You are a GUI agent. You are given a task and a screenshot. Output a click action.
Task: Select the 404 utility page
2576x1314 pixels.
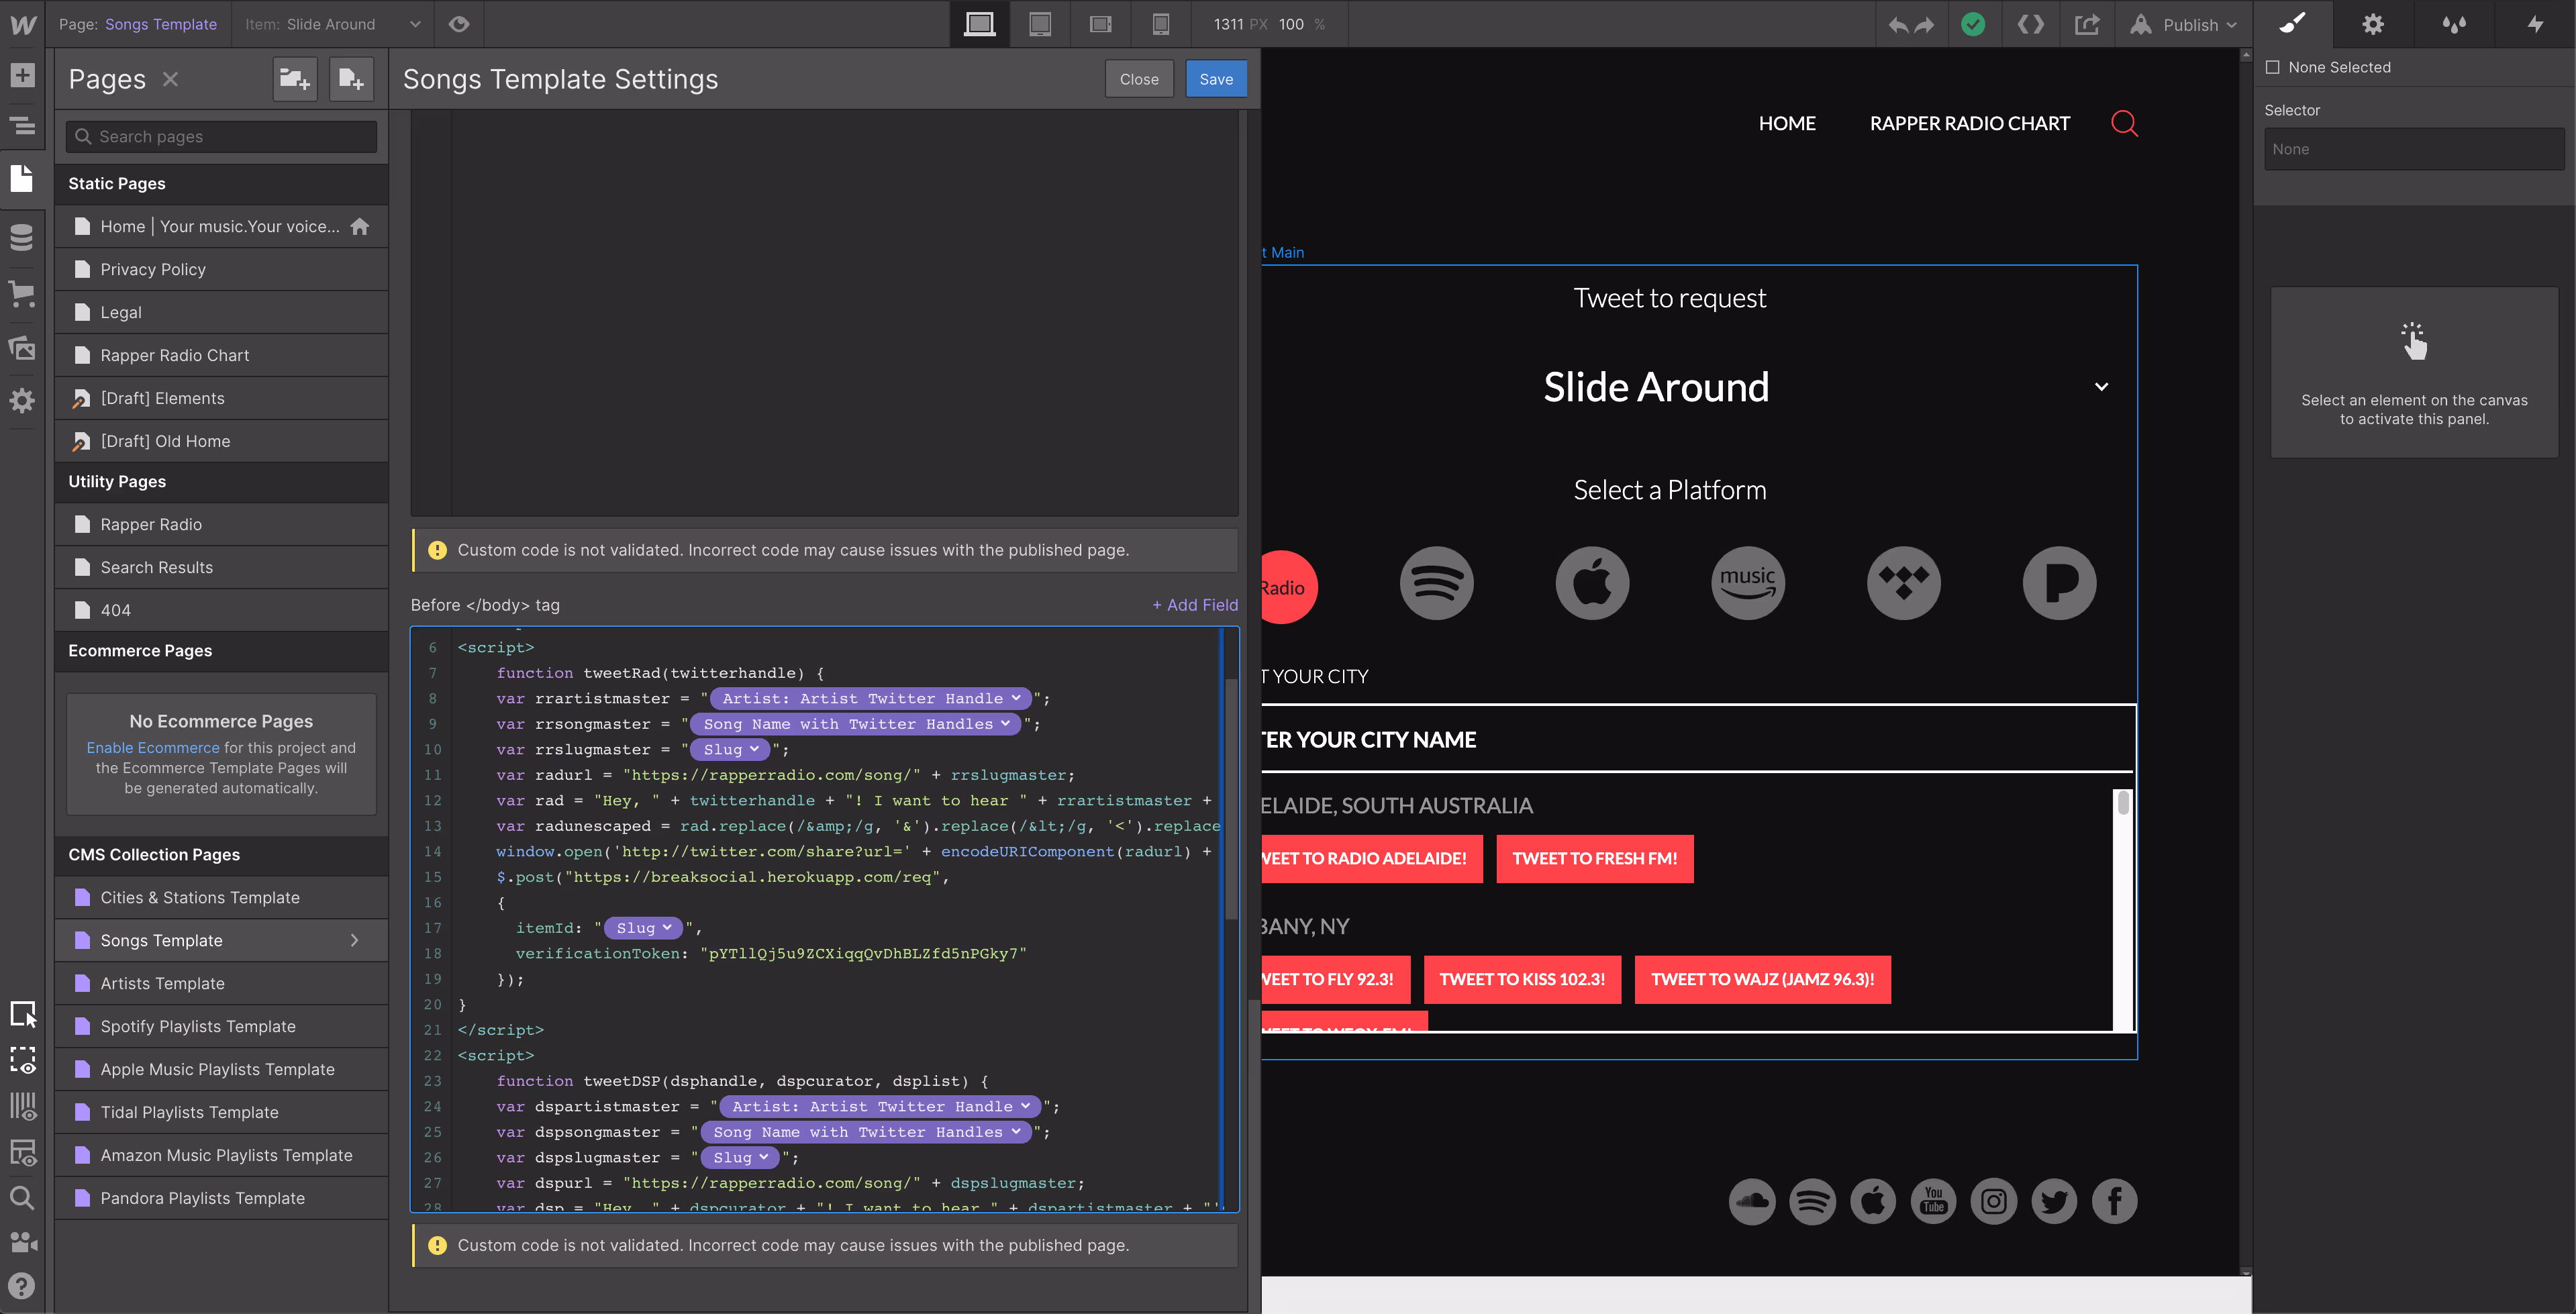[222, 610]
